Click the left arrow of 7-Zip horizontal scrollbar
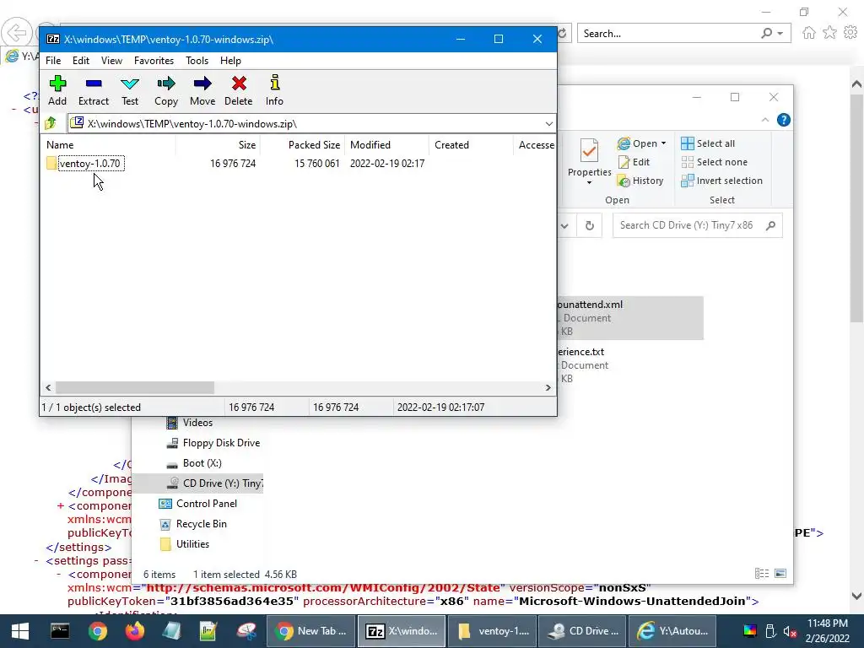This screenshot has height=648, width=864. [x=48, y=388]
